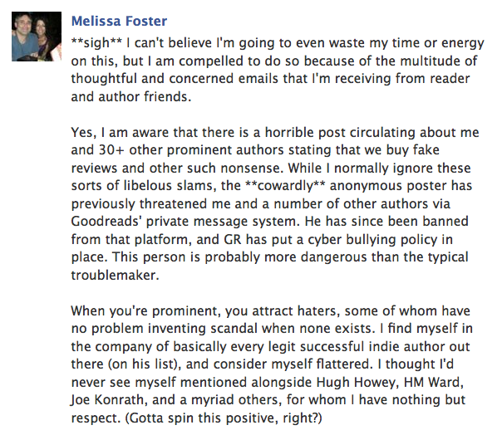Click the 'and author friends.' line
The height and width of the screenshot is (435, 502).
coord(131,97)
